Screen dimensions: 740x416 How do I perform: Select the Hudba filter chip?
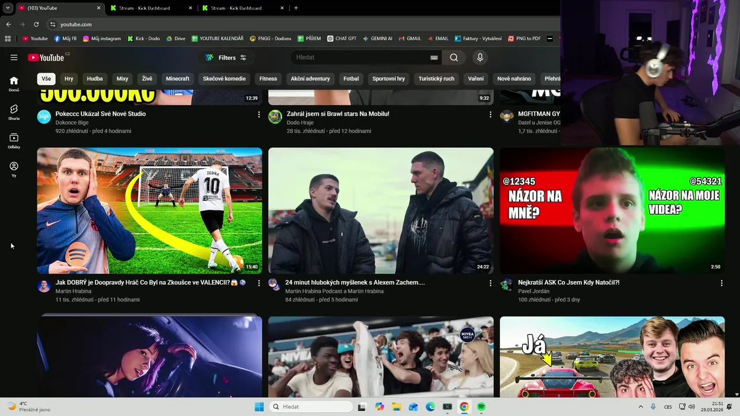tap(95, 79)
